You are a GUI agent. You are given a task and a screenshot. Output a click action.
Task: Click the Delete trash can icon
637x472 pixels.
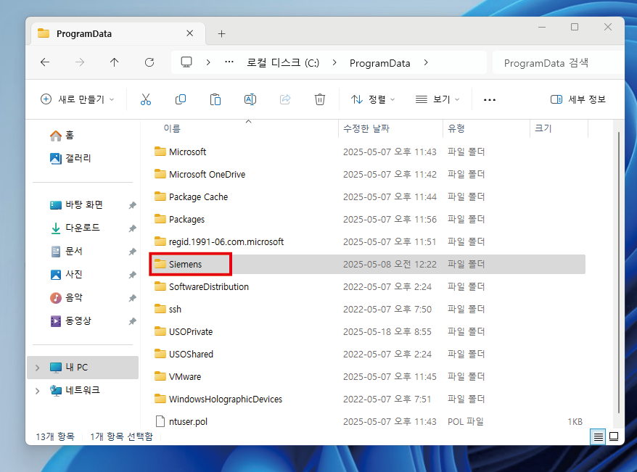pos(320,99)
